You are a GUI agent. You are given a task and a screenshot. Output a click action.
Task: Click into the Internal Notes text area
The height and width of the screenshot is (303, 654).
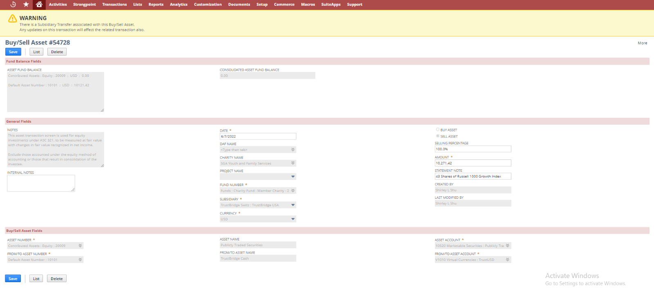pyautogui.click(x=41, y=183)
